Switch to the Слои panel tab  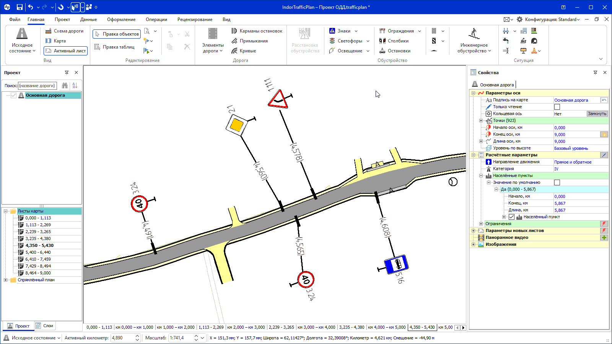(x=44, y=326)
